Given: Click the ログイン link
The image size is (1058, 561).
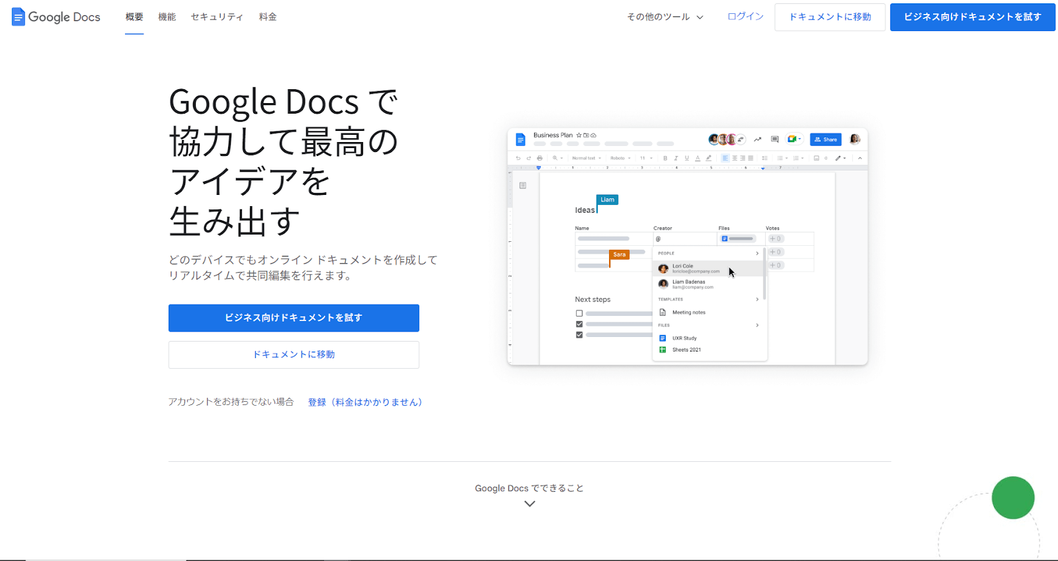Looking at the screenshot, I should pyautogui.click(x=745, y=17).
